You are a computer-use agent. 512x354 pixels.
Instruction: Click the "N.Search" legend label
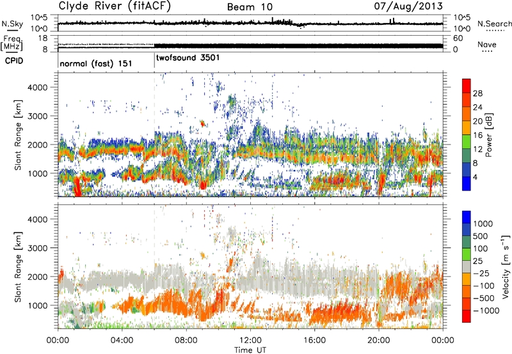pyautogui.click(x=494, y=24)
